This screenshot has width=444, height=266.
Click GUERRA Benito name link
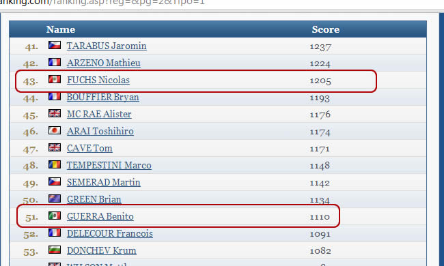(100, 216)
